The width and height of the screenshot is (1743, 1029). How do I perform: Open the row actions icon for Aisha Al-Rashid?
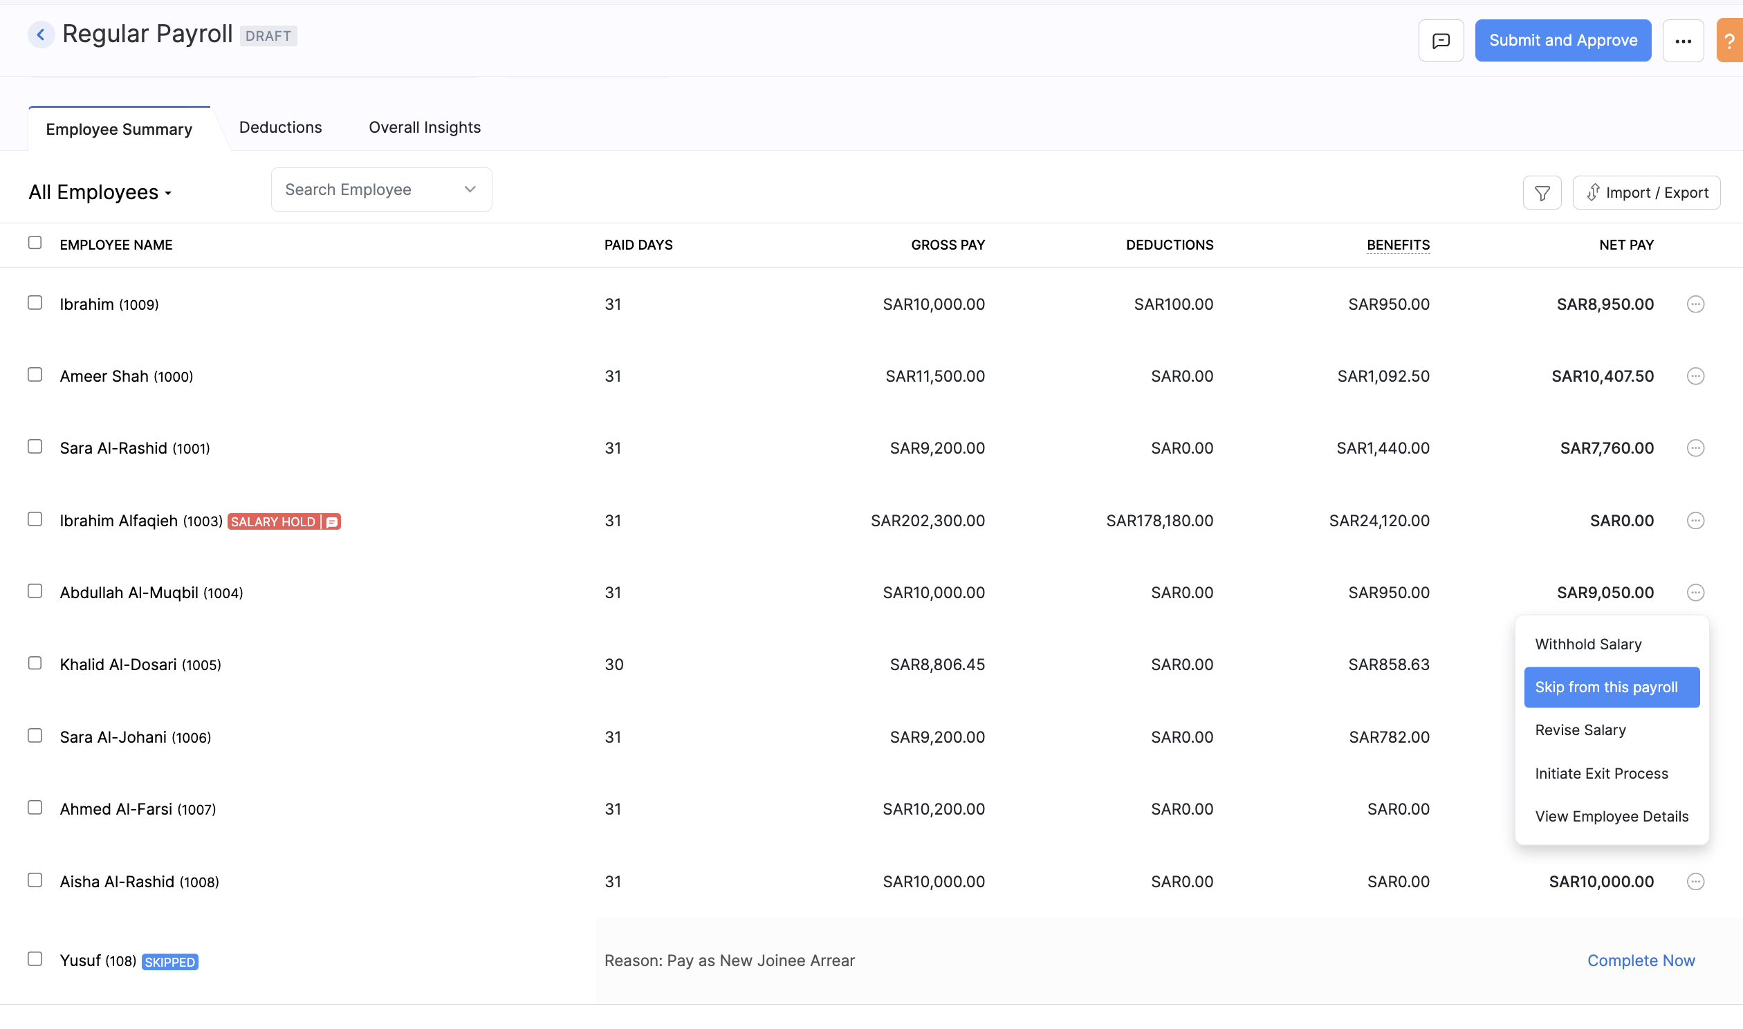1696,881
